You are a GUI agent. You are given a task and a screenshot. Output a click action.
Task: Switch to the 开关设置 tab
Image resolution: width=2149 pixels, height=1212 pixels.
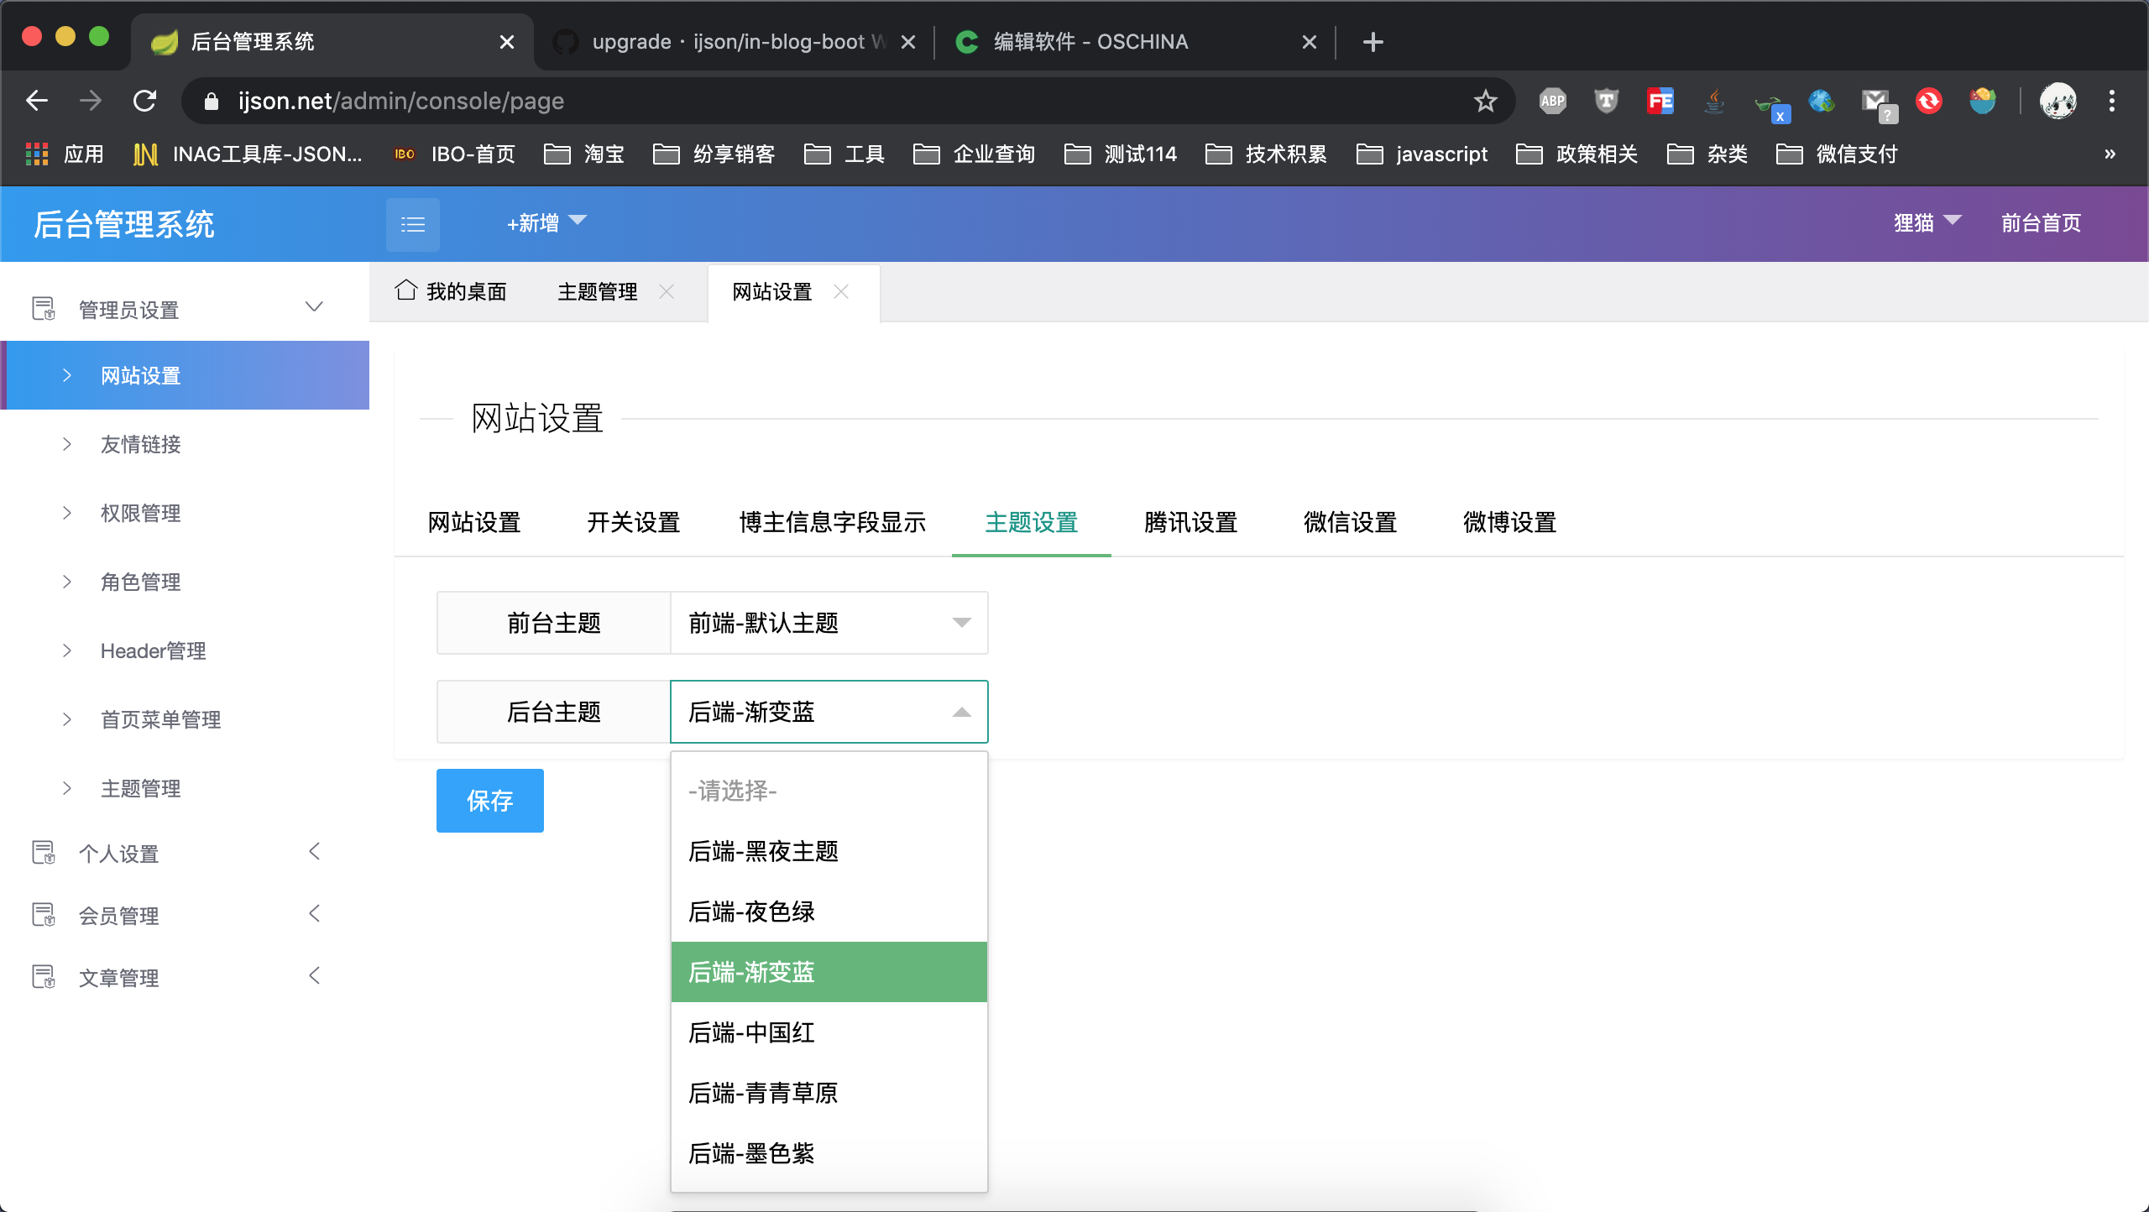634,522
